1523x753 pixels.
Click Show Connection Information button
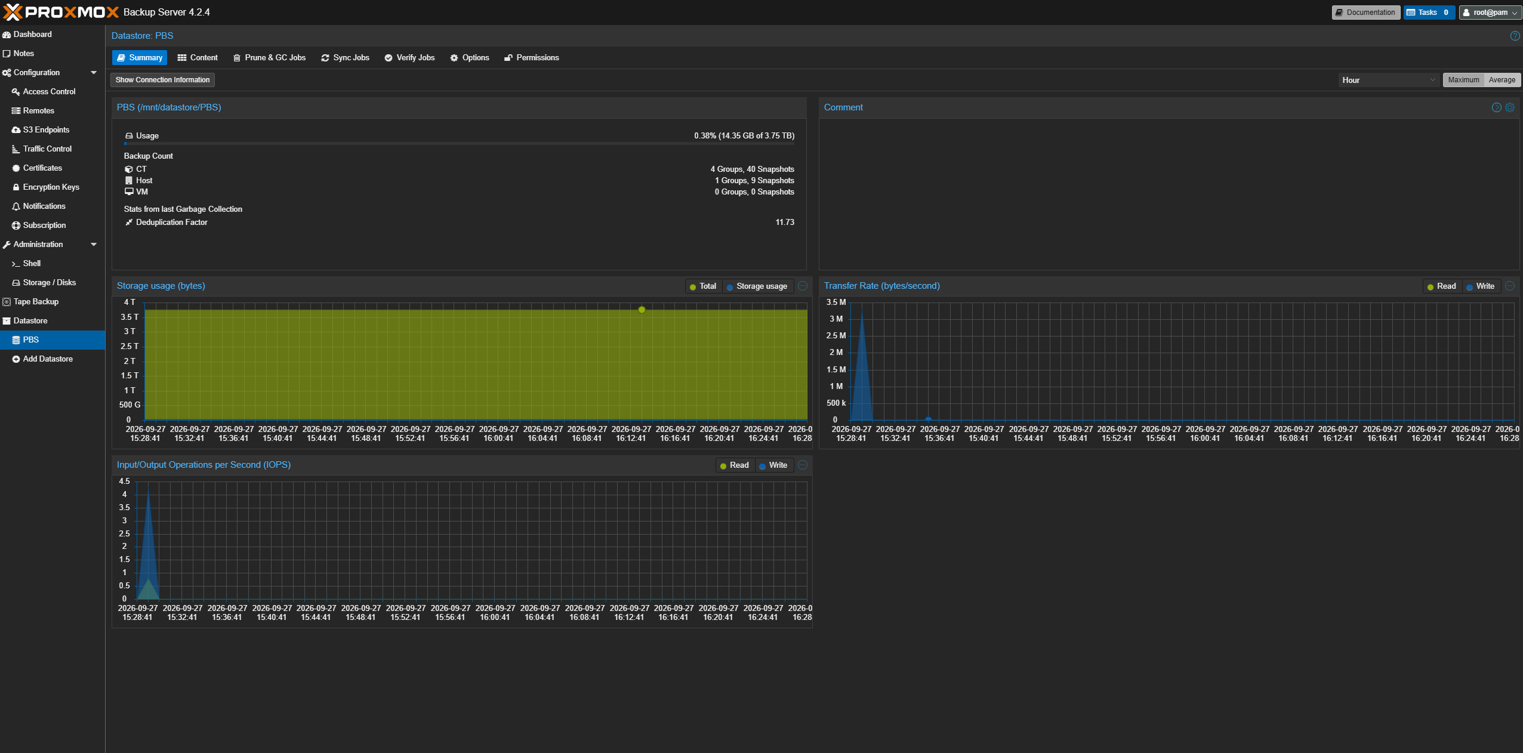(x=162, y=80)
